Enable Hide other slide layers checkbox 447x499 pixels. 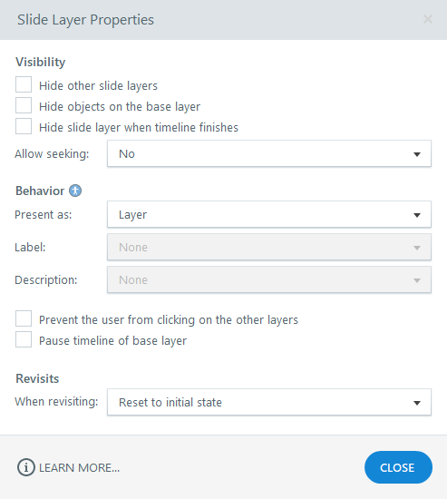pyautogui.click(x=24, y=84)
